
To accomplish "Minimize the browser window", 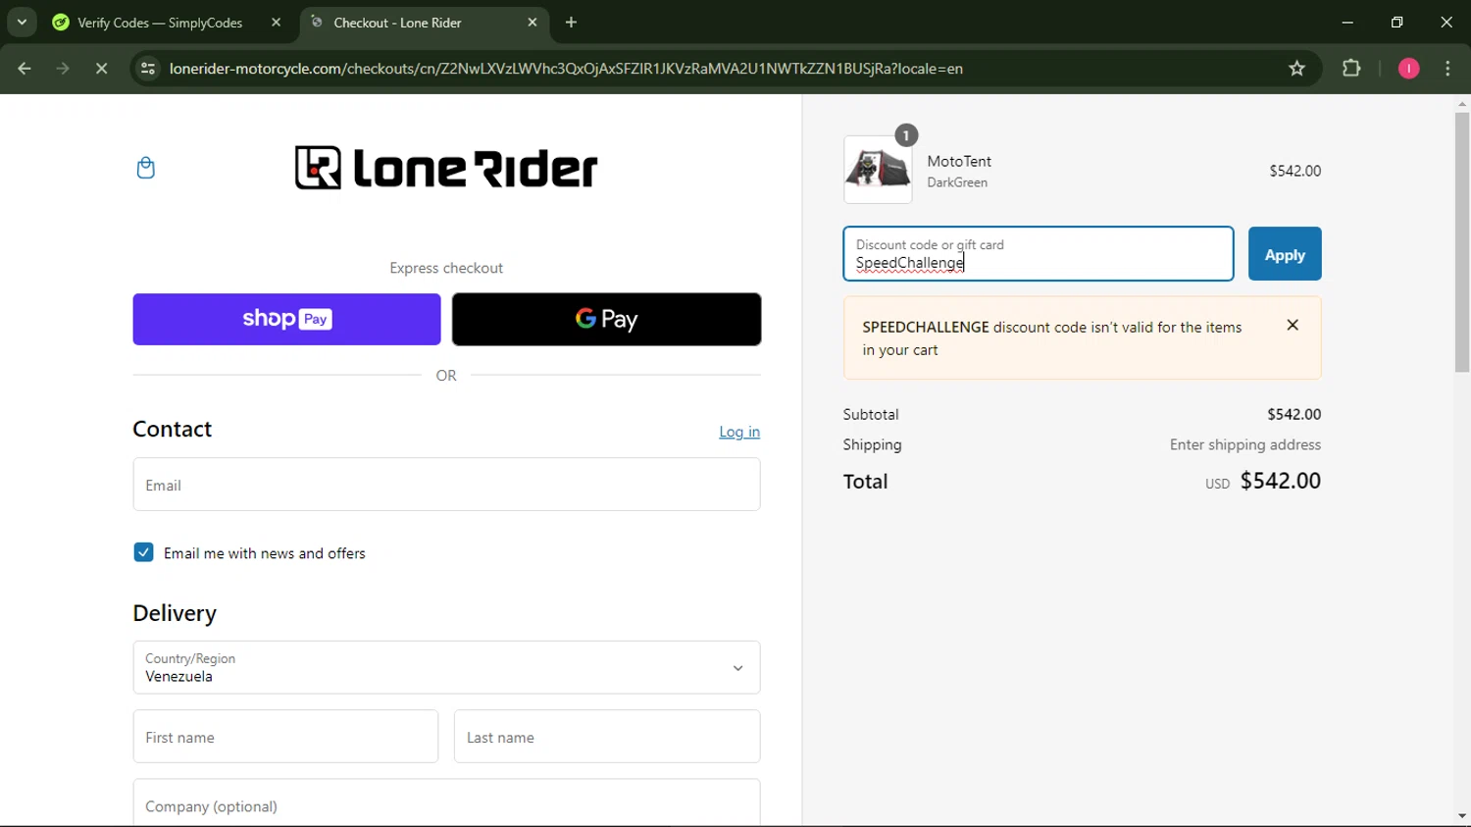I will click(x=1347, y=23).
